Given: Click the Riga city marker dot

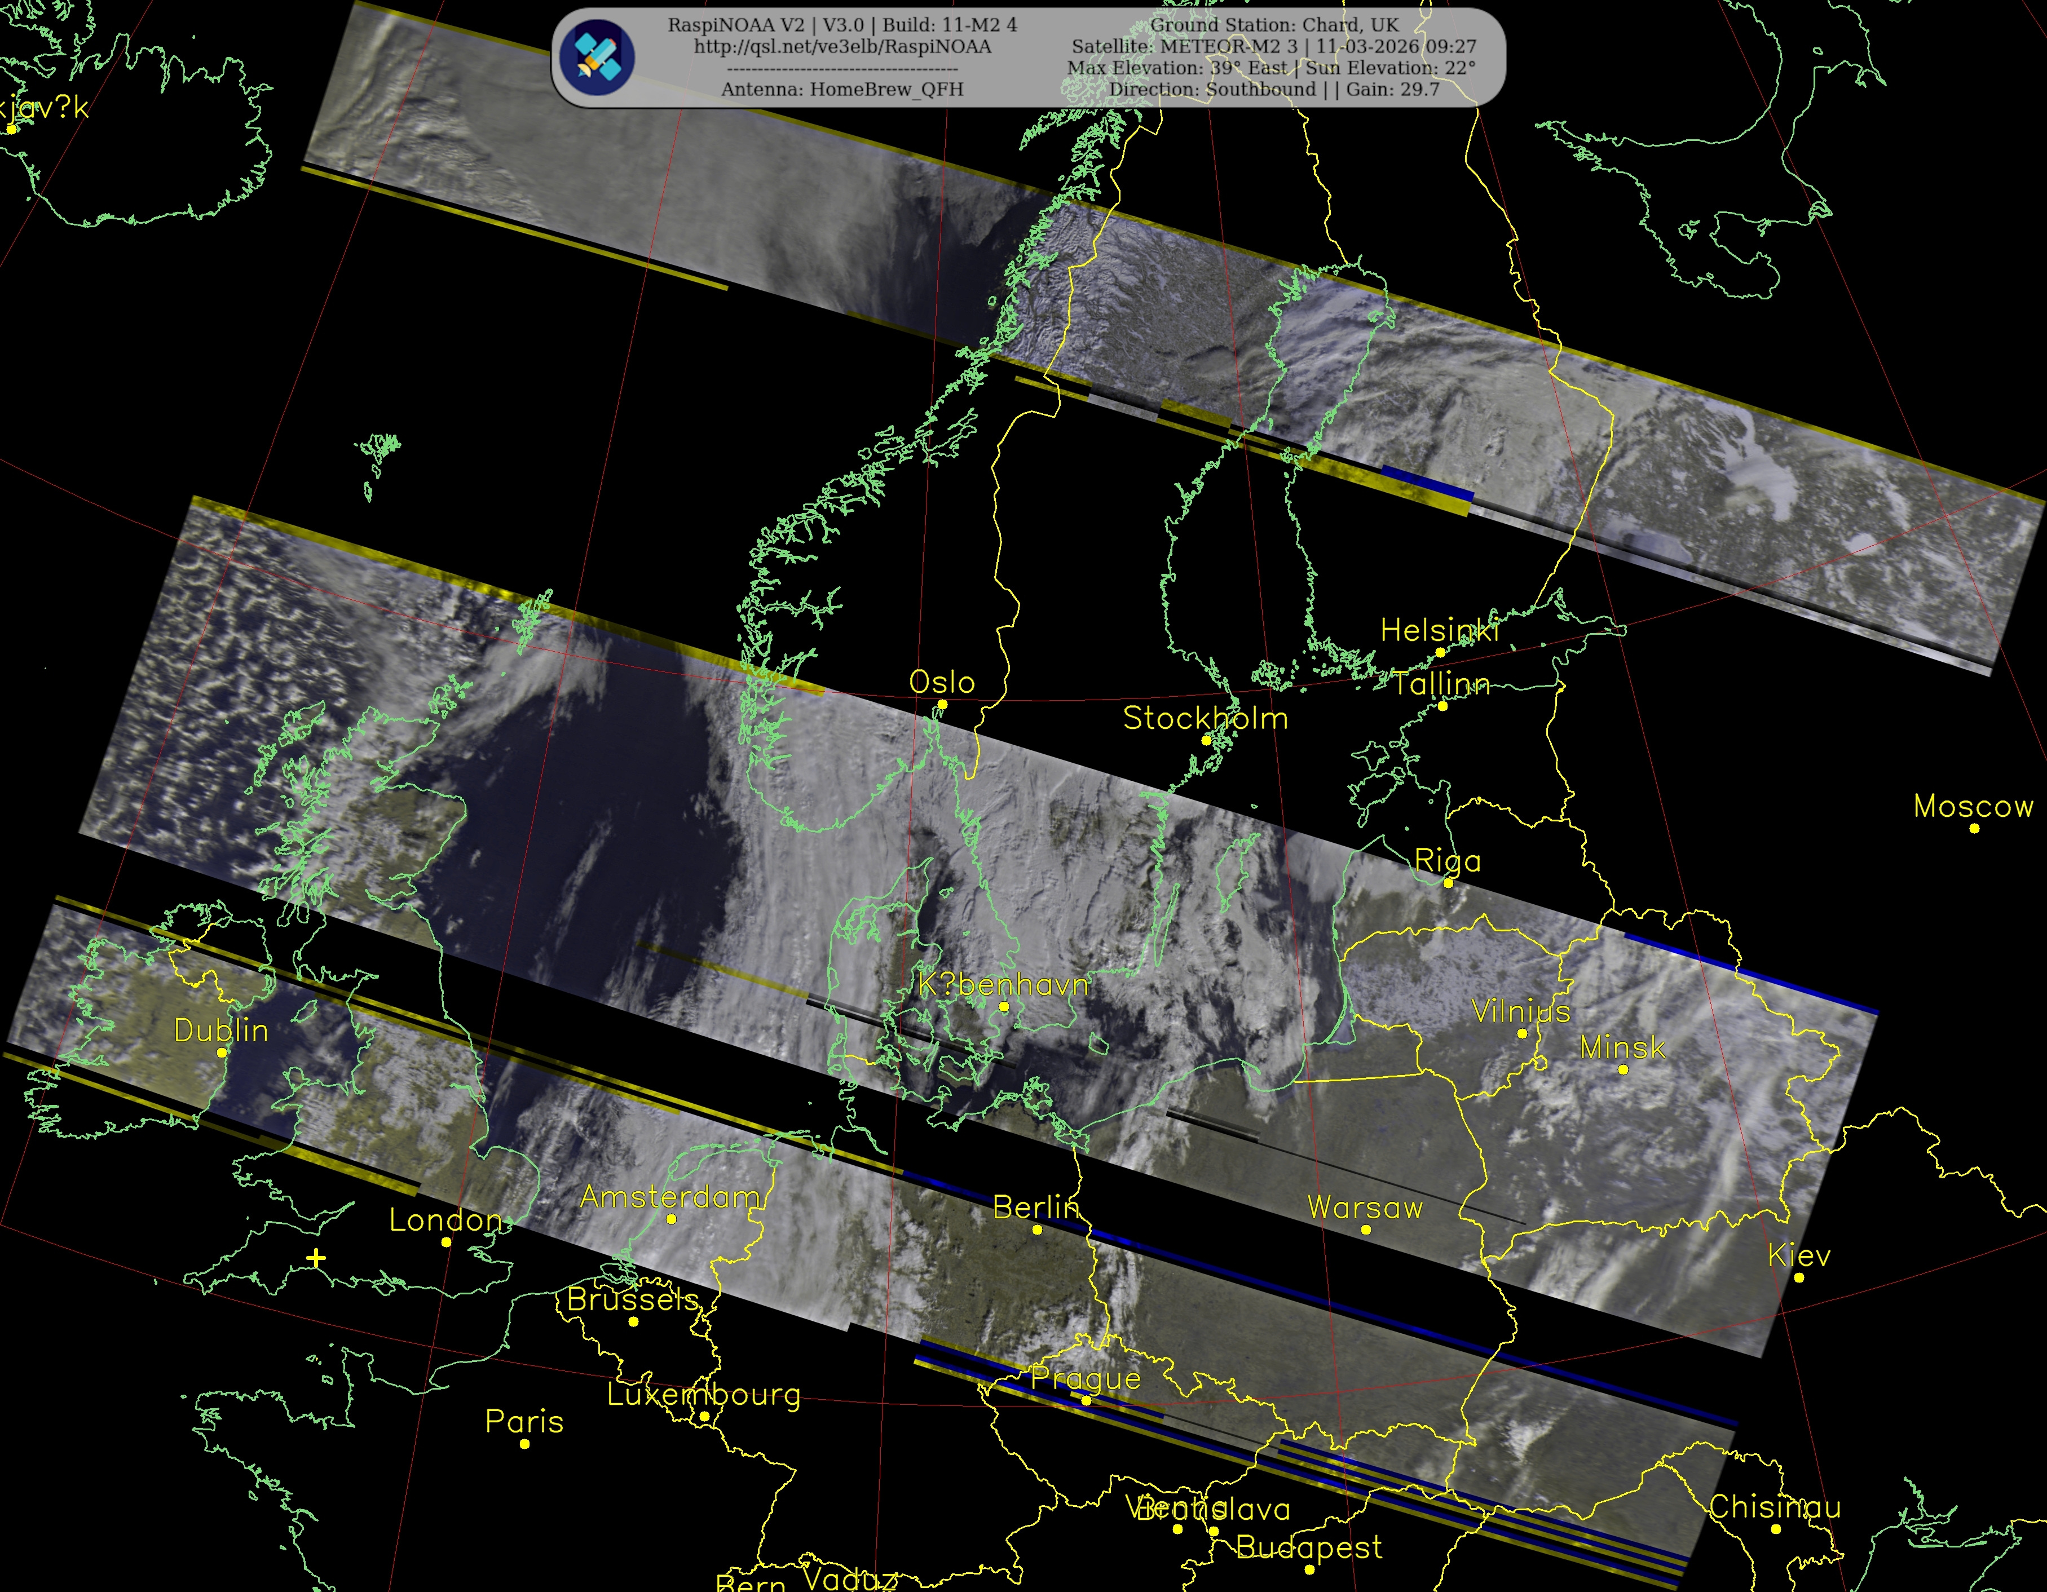Looking at the screenshot, I should [1448, 883].
